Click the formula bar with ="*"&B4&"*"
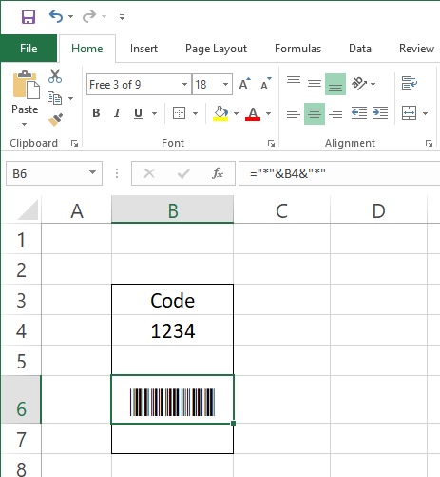The width and height of the screenshot is (440, 477). [x=339, y=173]
